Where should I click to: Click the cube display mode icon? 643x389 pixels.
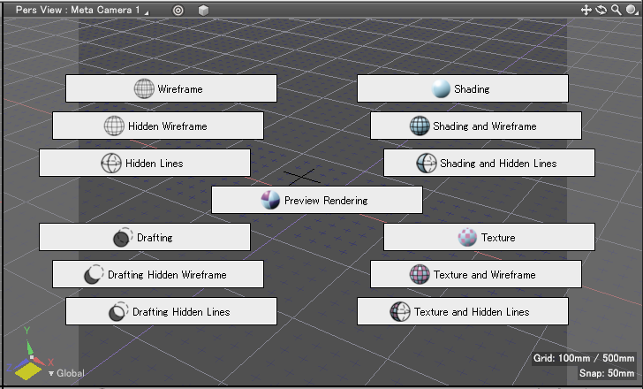pos(203,11)
